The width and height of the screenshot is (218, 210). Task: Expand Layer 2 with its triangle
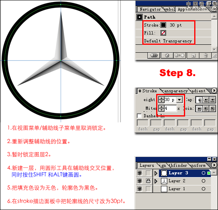[x=156, y=181]
